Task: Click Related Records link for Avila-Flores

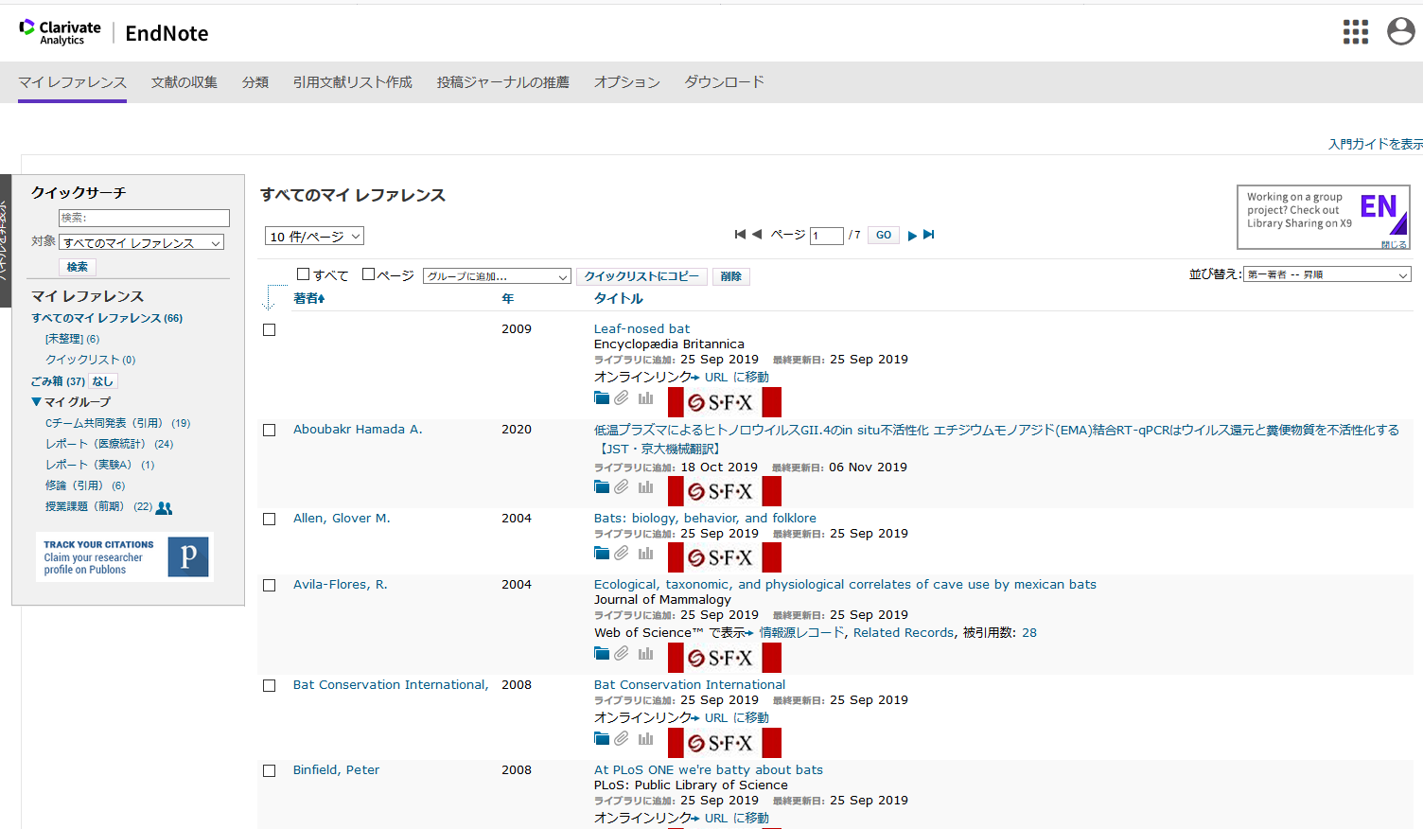Action: 904,632
